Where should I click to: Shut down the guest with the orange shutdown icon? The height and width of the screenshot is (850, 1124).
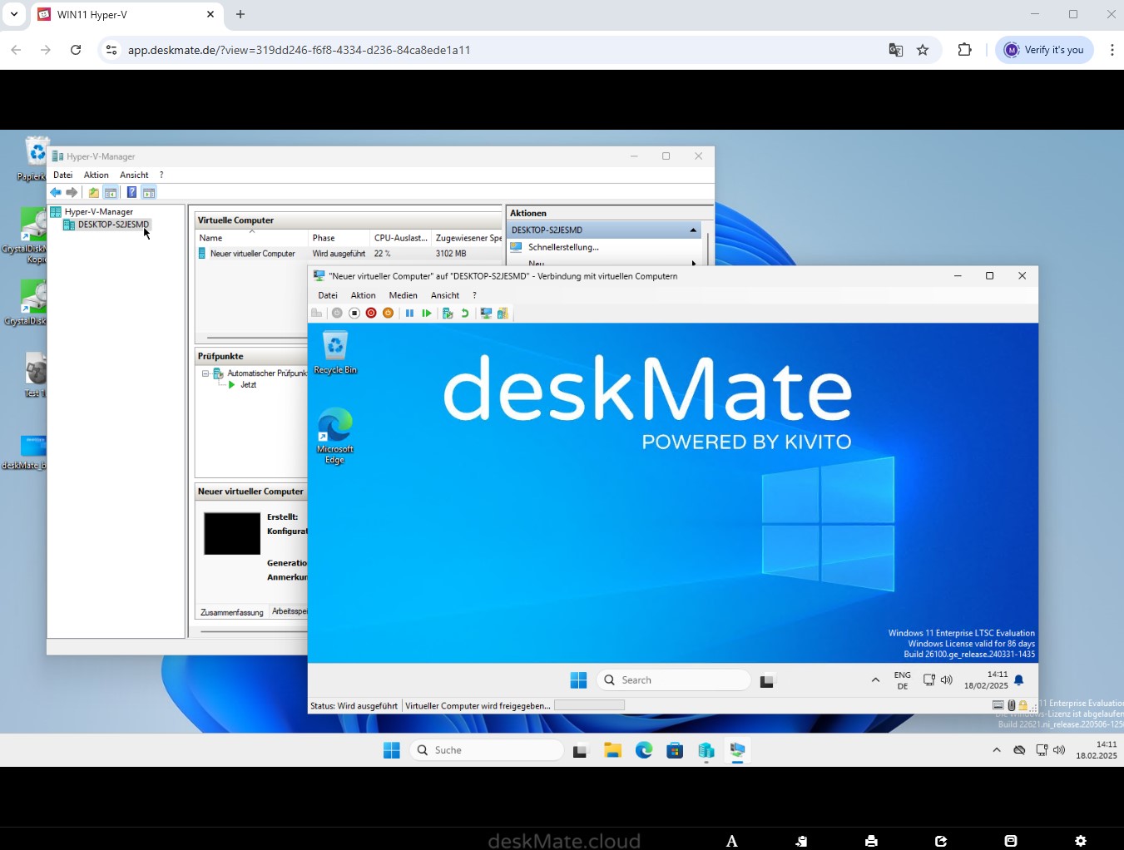388,314
